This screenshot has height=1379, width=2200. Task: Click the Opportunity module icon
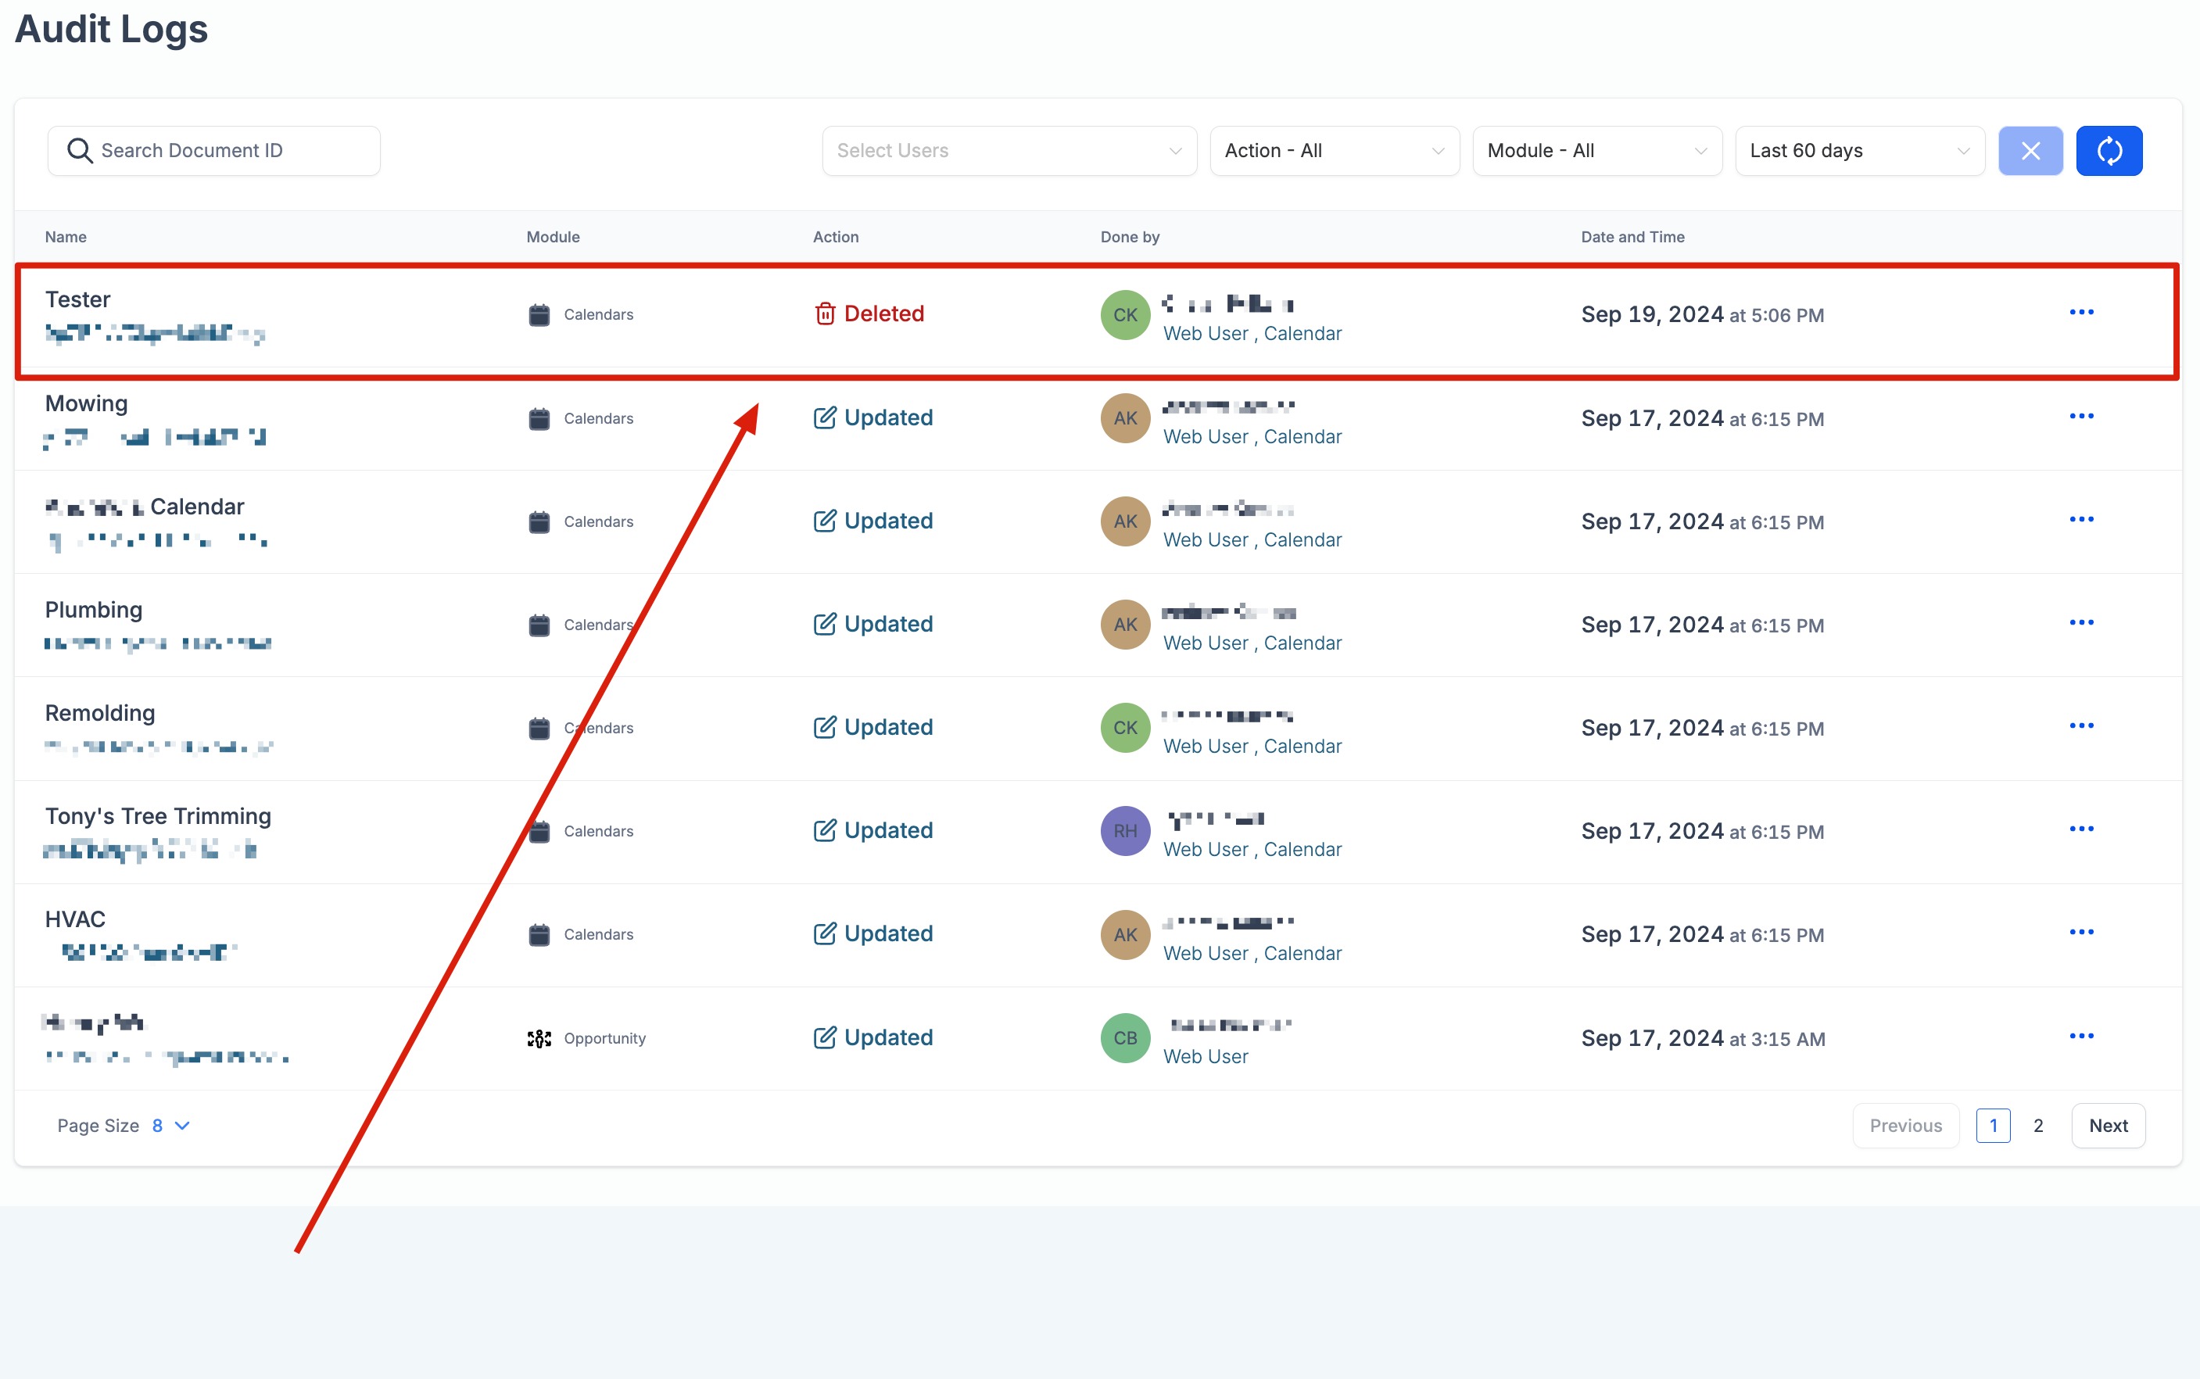click(x=539, y=1038)
